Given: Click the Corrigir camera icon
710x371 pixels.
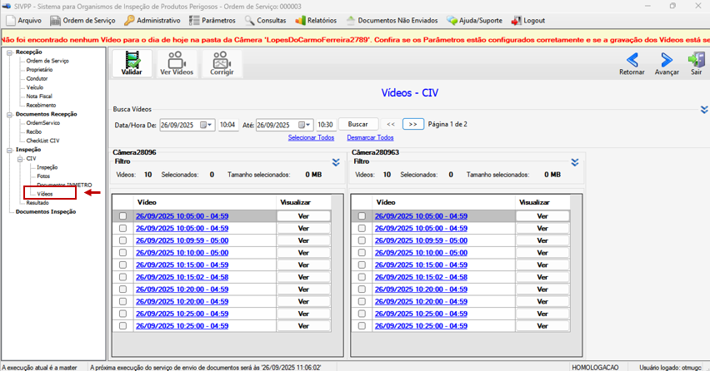Looking at the screenshot, I should (x=222, y=60).
